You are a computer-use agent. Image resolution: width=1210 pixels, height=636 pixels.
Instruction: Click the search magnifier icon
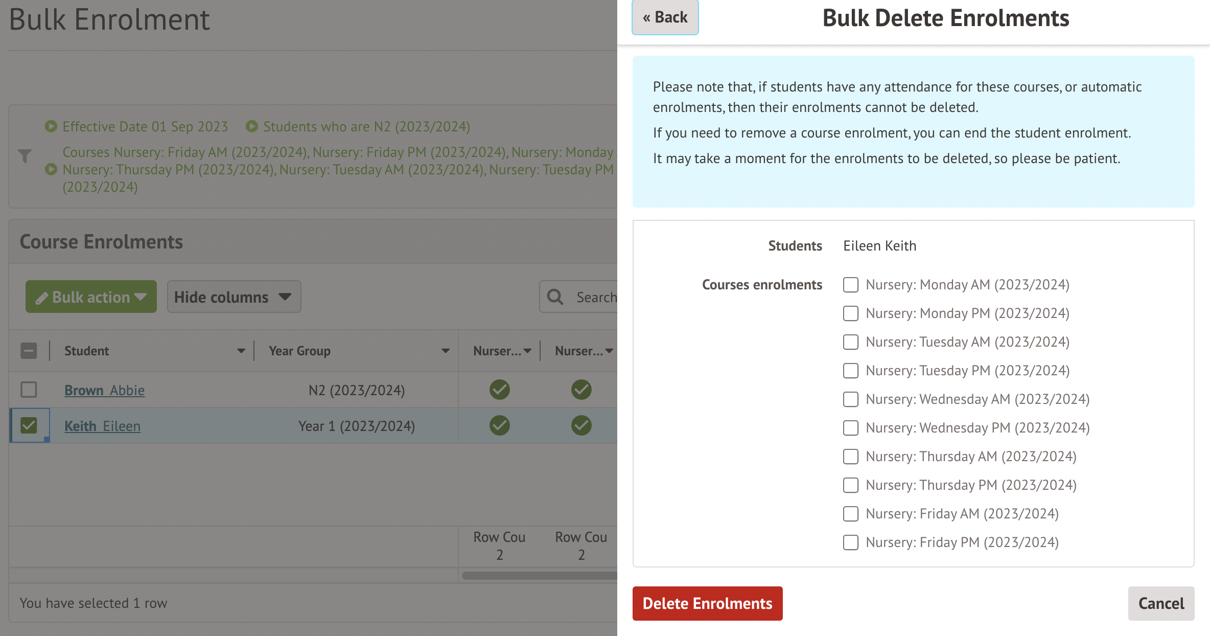pyautogui.click(x=555, y=297)
